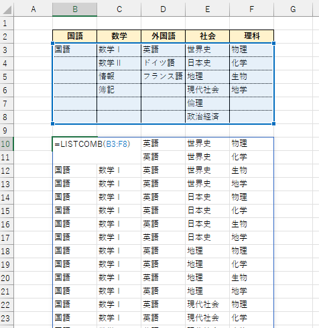This screenshot has height=328, width=319.
Task: Select row 1 header
Action: click(x=7, y=23)
